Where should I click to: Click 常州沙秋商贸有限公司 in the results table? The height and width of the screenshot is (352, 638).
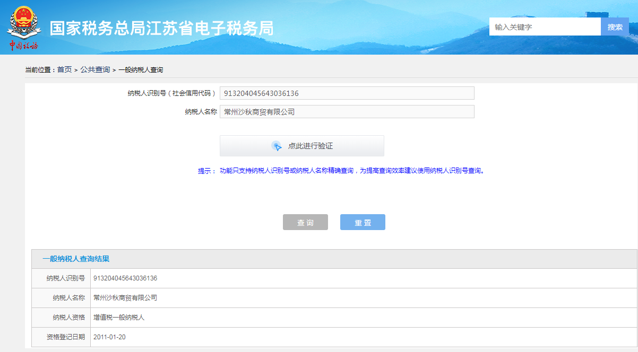(125, 298)
